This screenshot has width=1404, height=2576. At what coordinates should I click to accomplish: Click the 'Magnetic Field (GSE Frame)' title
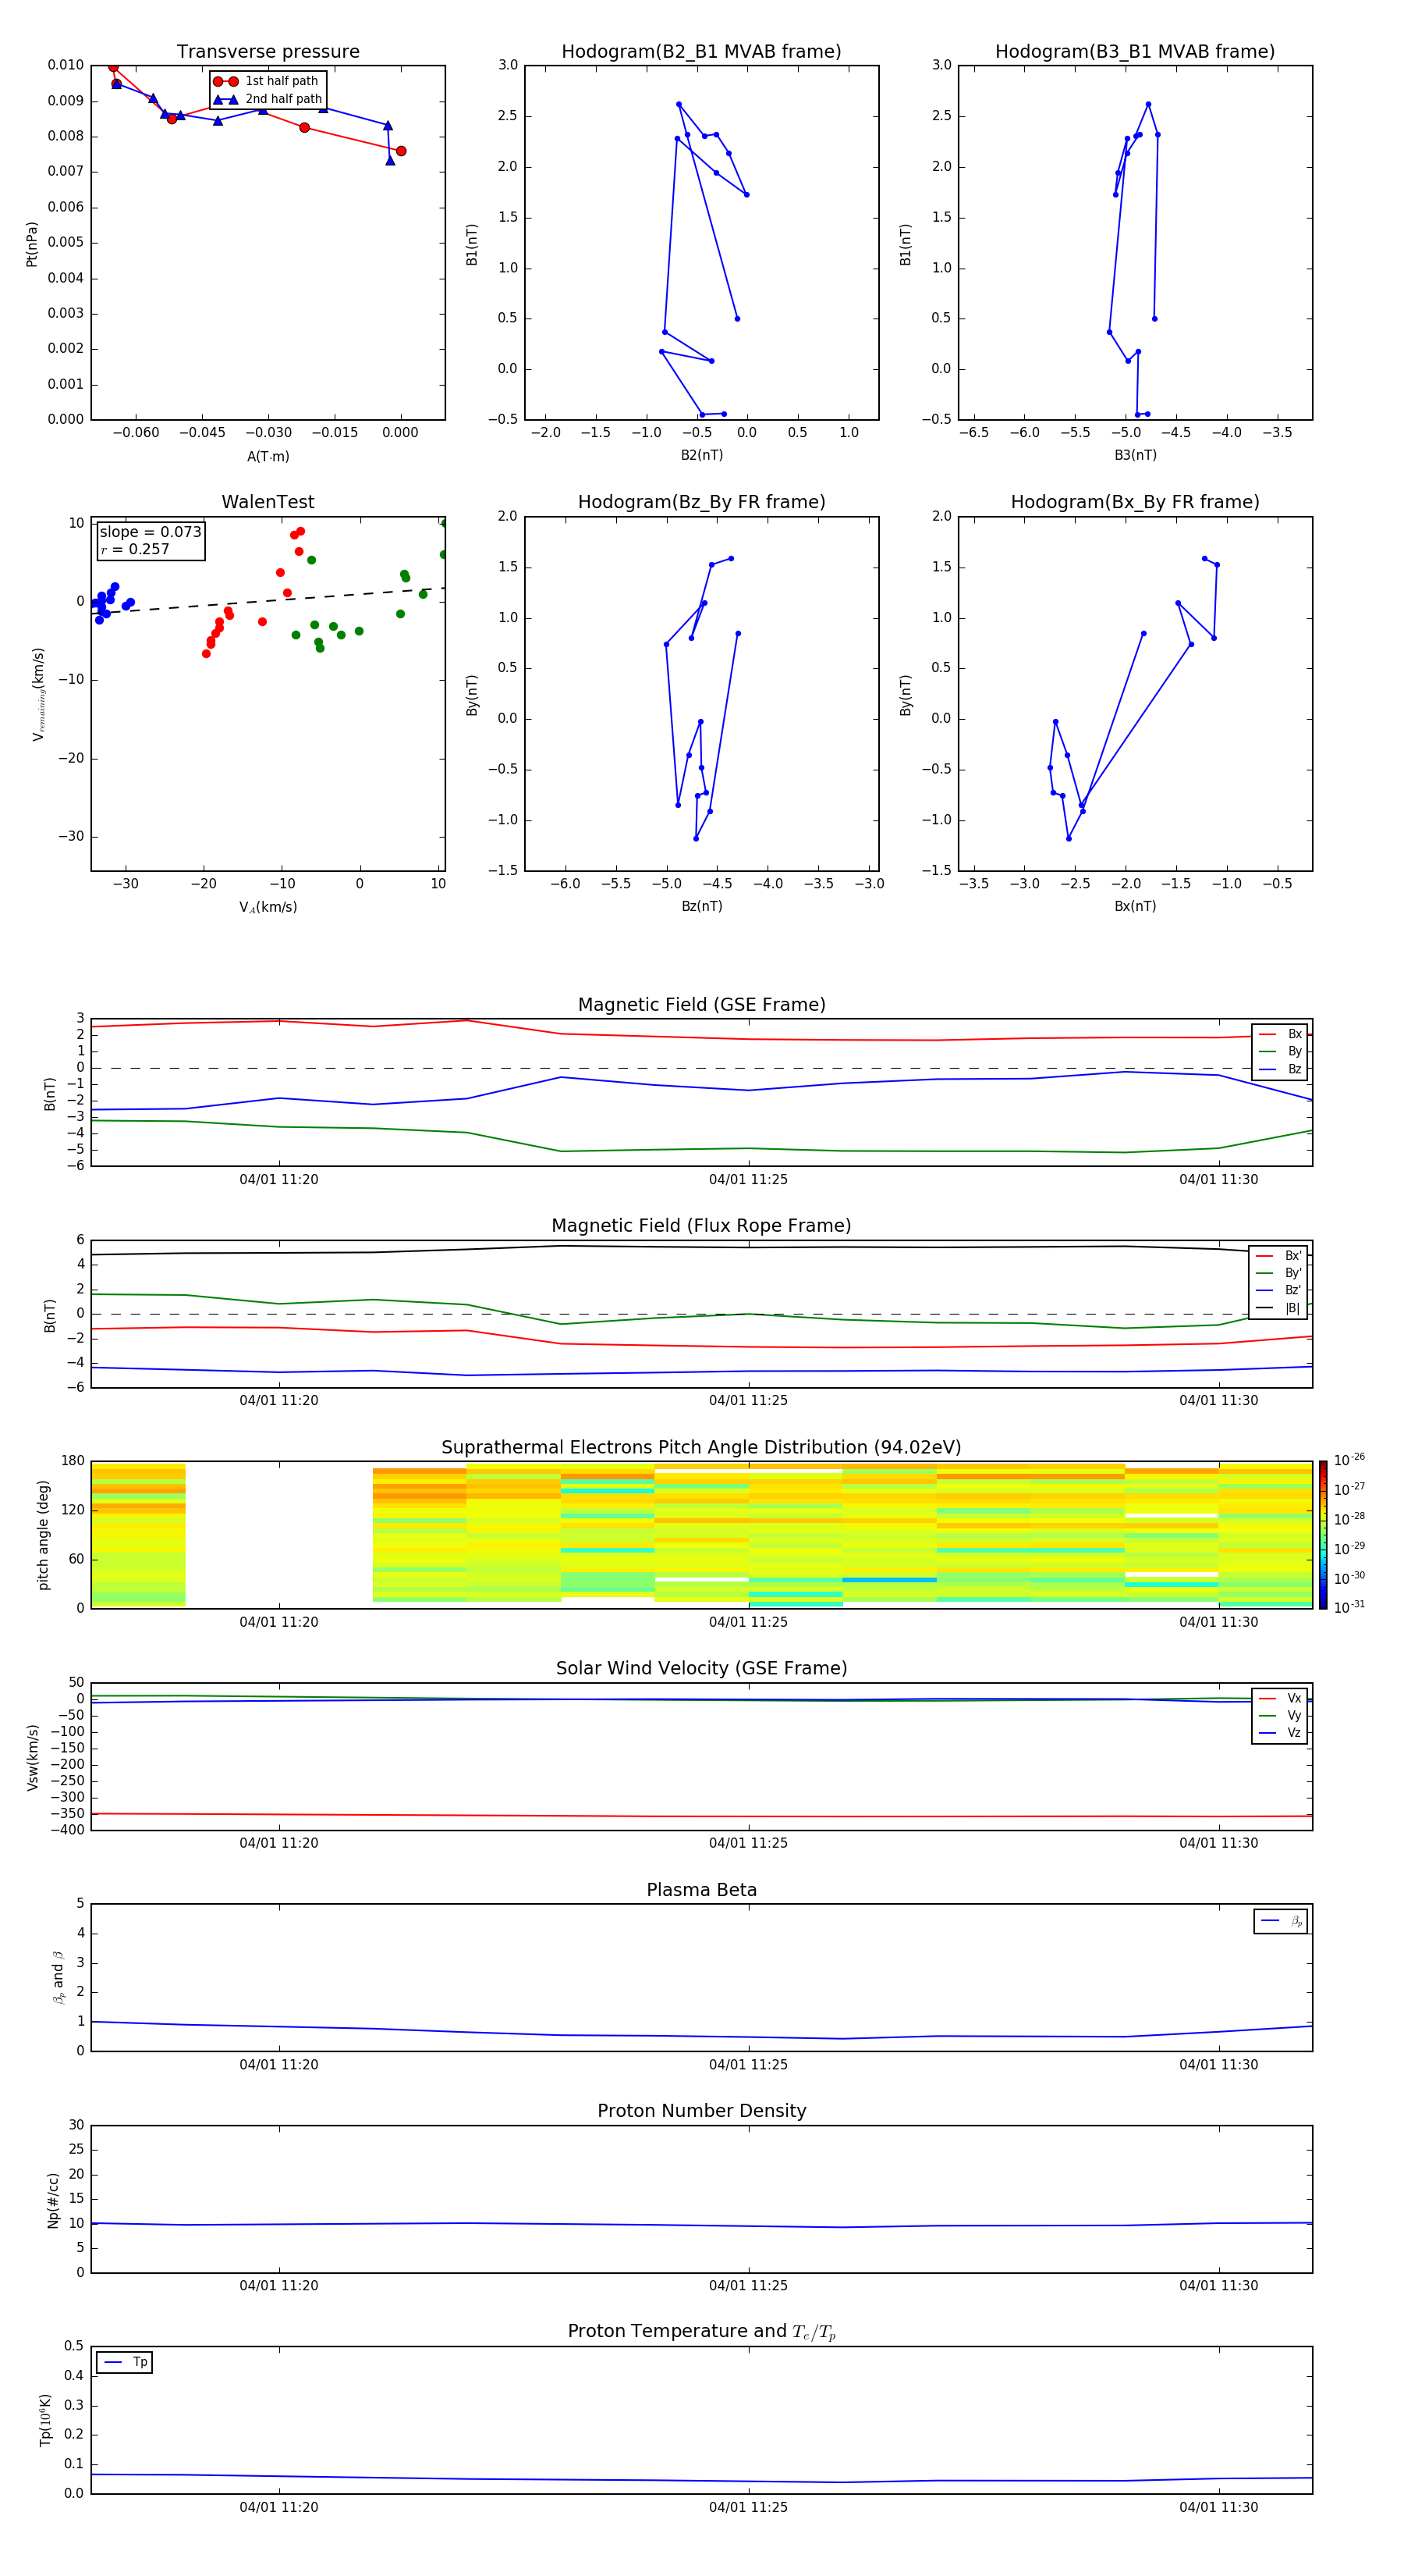point(701,1005)
